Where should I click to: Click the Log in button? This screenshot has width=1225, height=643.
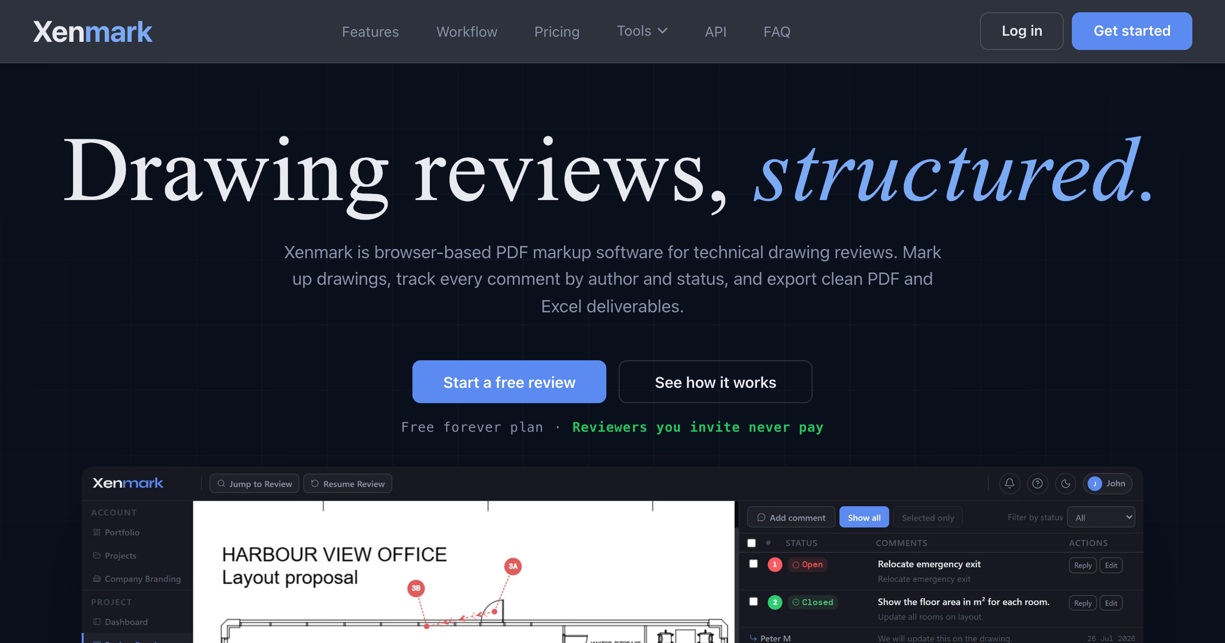[1022, 31]
